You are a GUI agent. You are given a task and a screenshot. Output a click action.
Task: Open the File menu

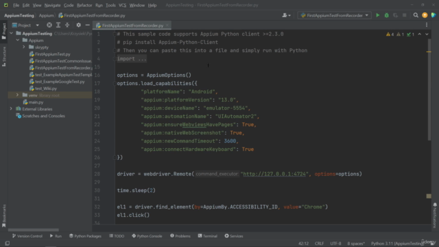pos(16,5)
